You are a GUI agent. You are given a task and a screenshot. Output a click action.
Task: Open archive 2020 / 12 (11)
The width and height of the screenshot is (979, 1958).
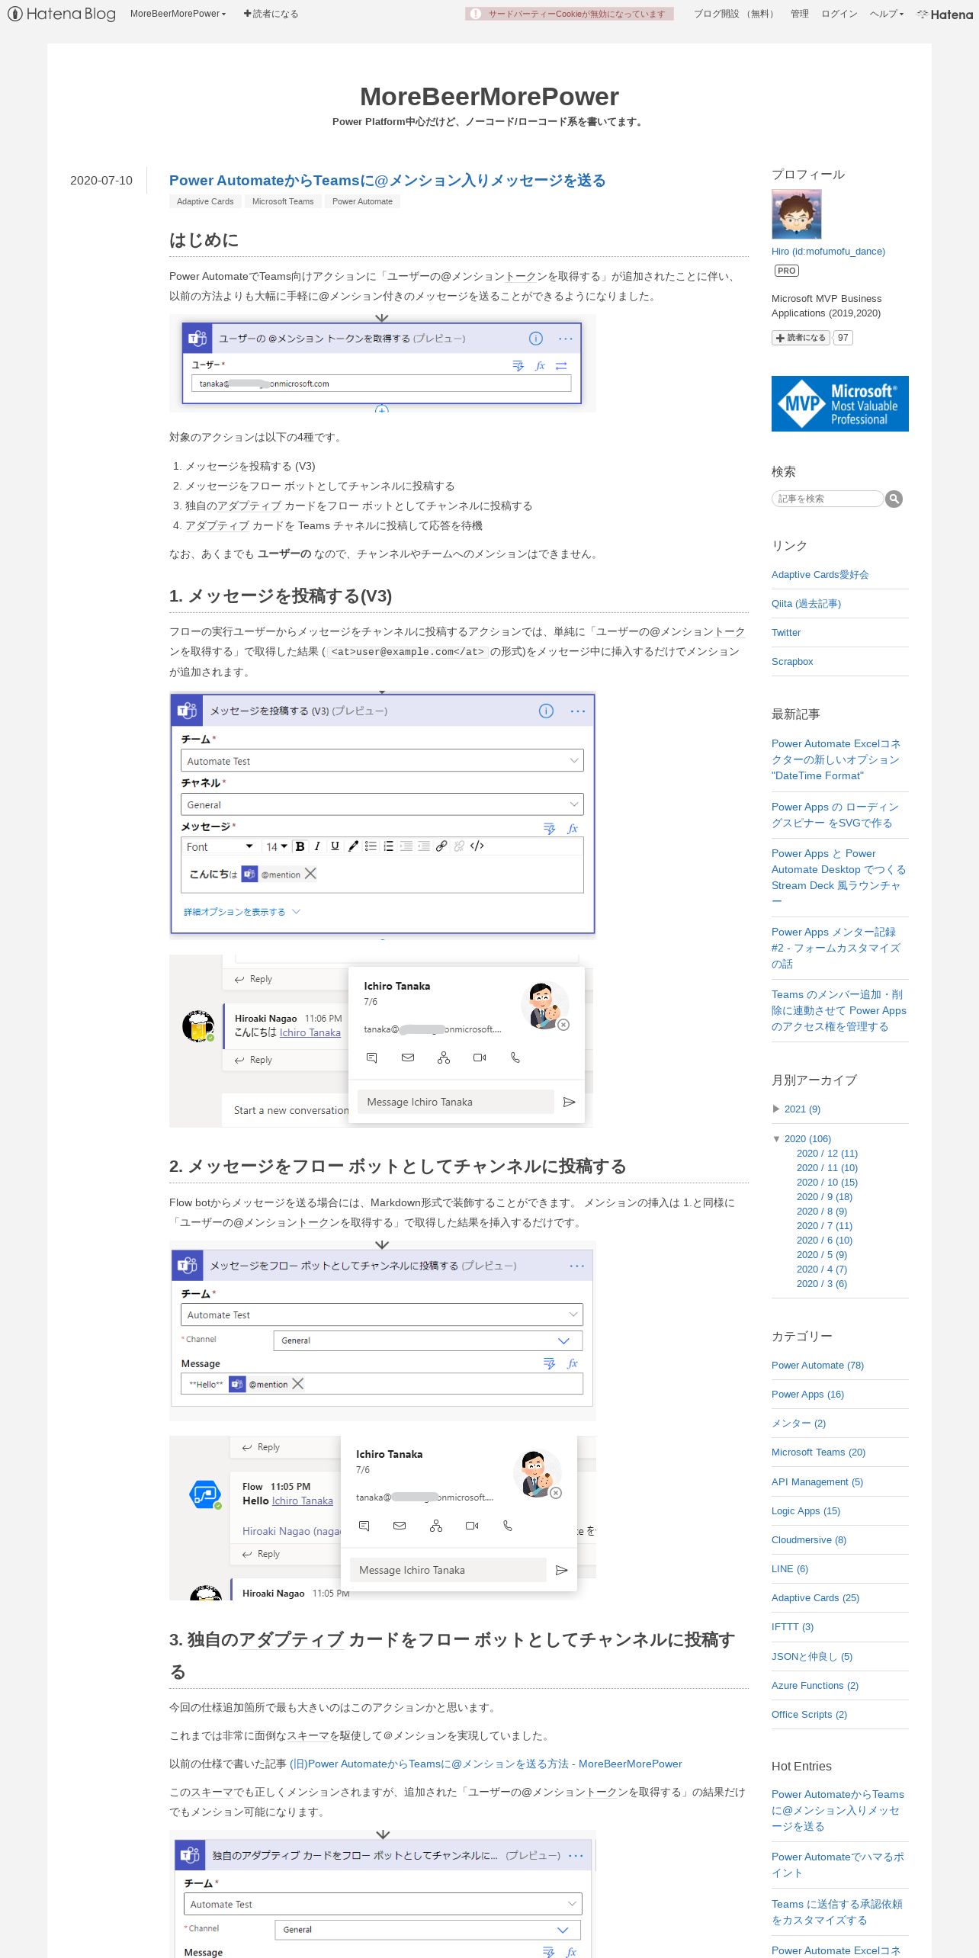pyautogui.click(x=827, y=1154)
